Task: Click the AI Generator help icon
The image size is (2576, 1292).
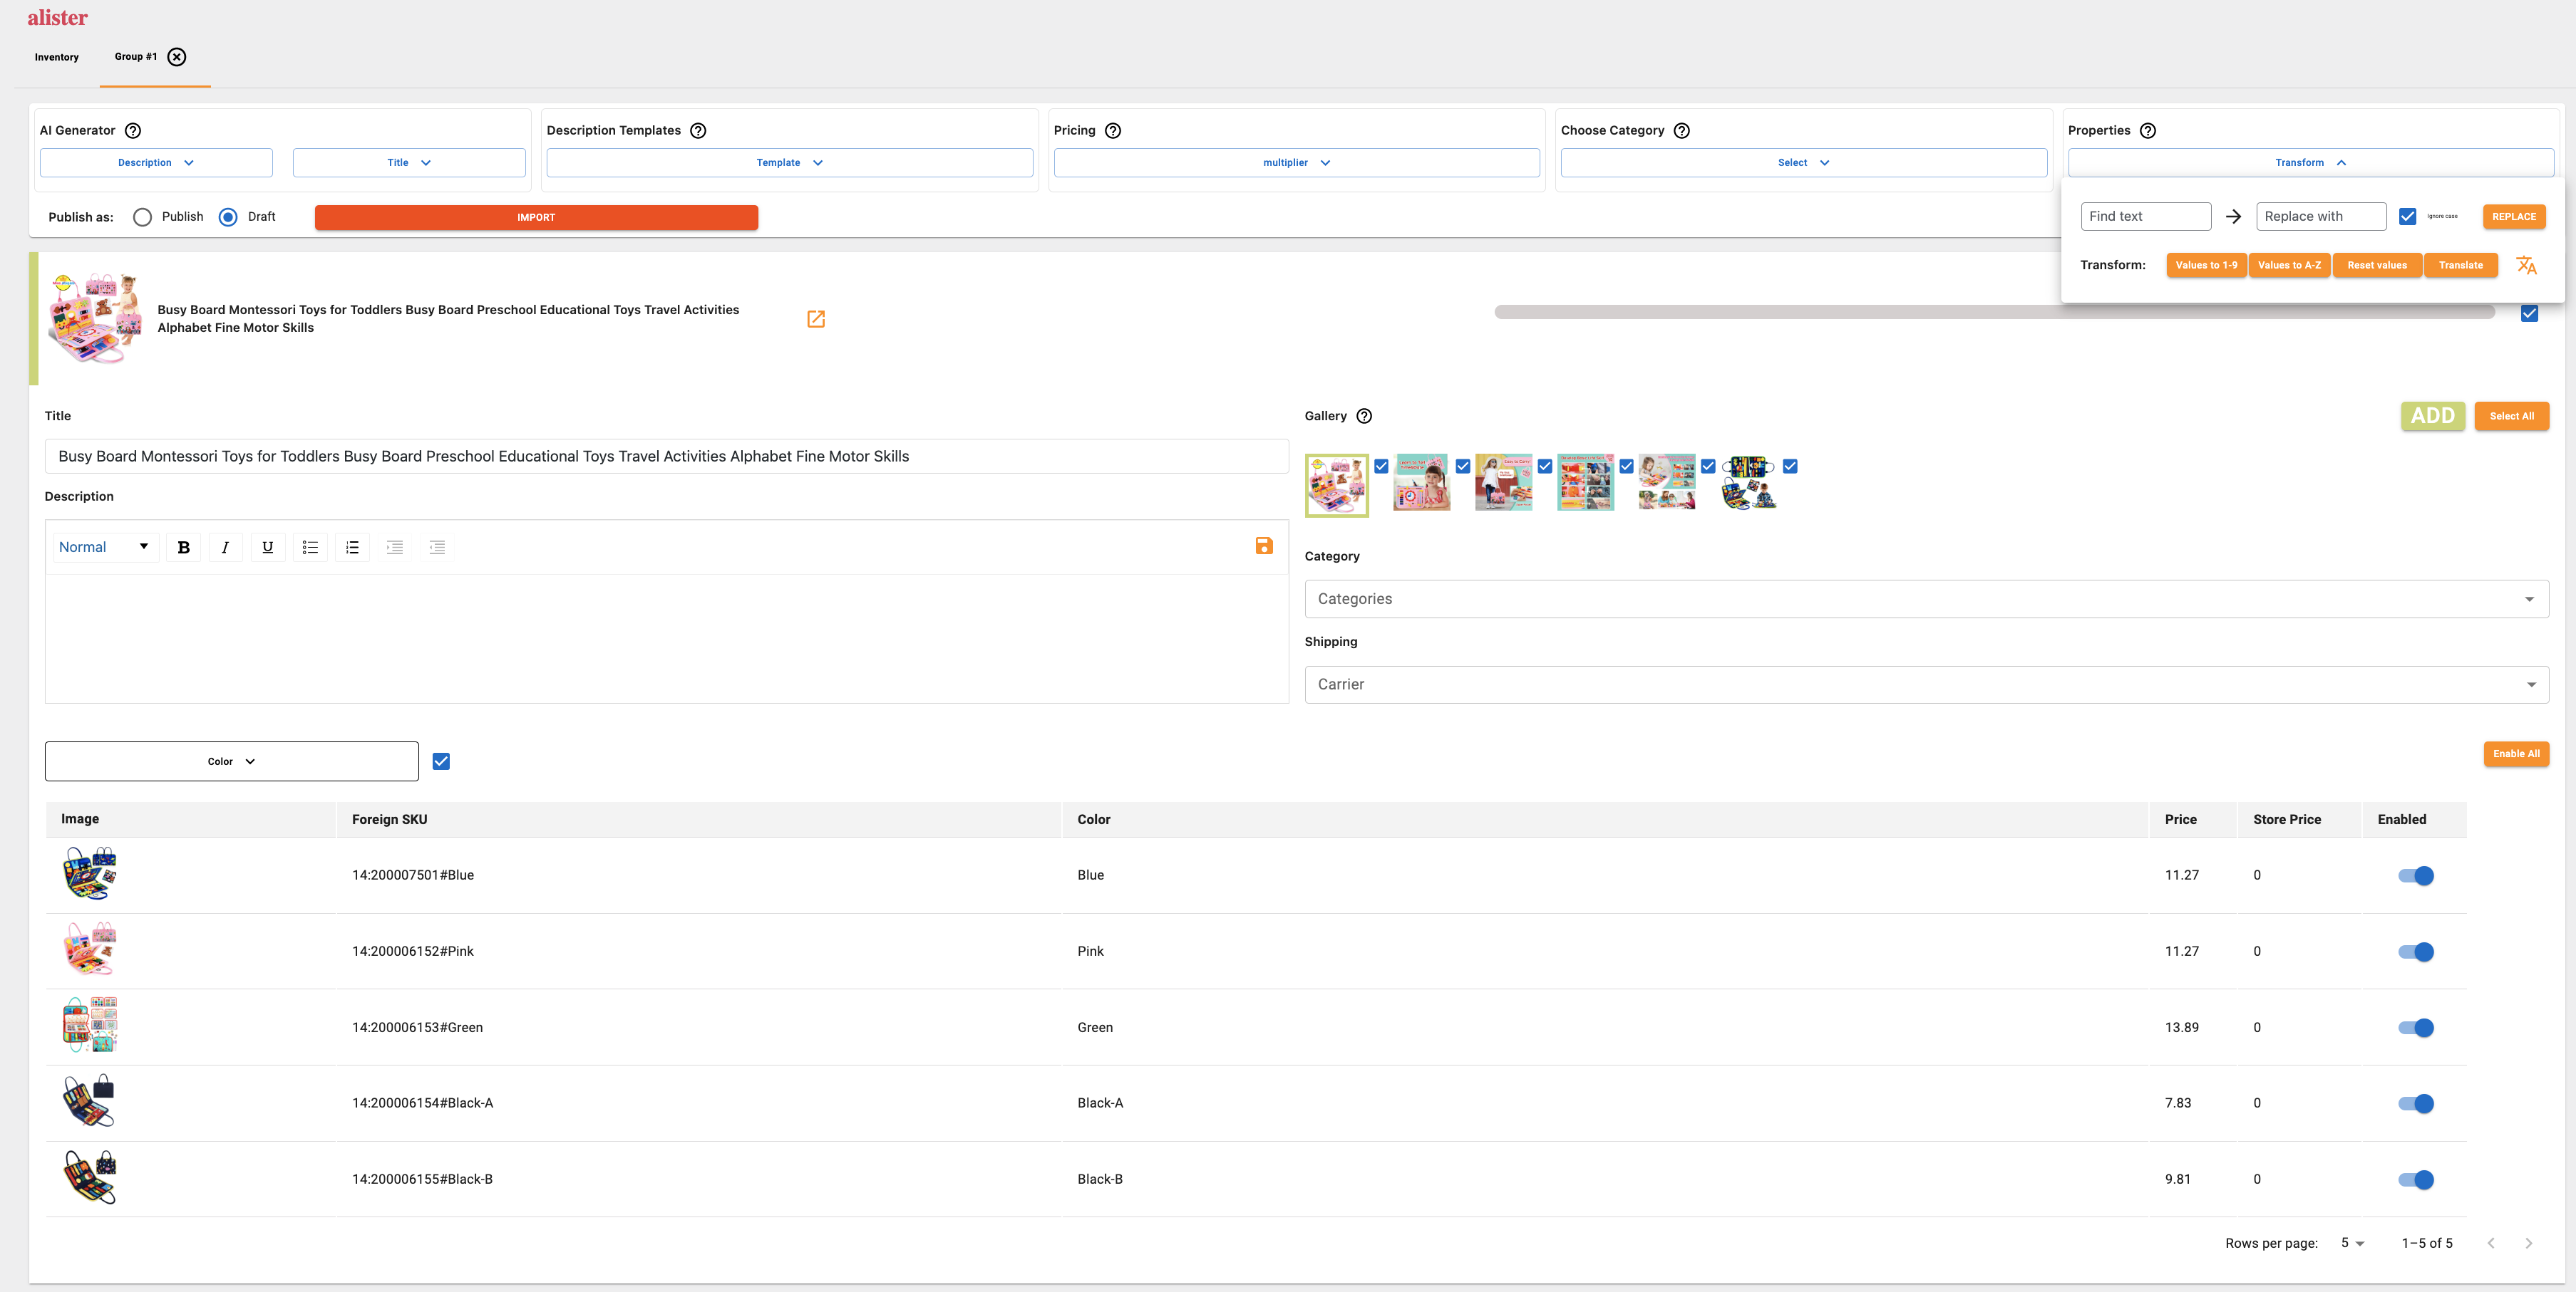Action: point(133,131)
